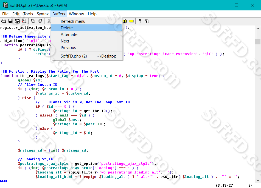Open the Window menu

[76, 14]
